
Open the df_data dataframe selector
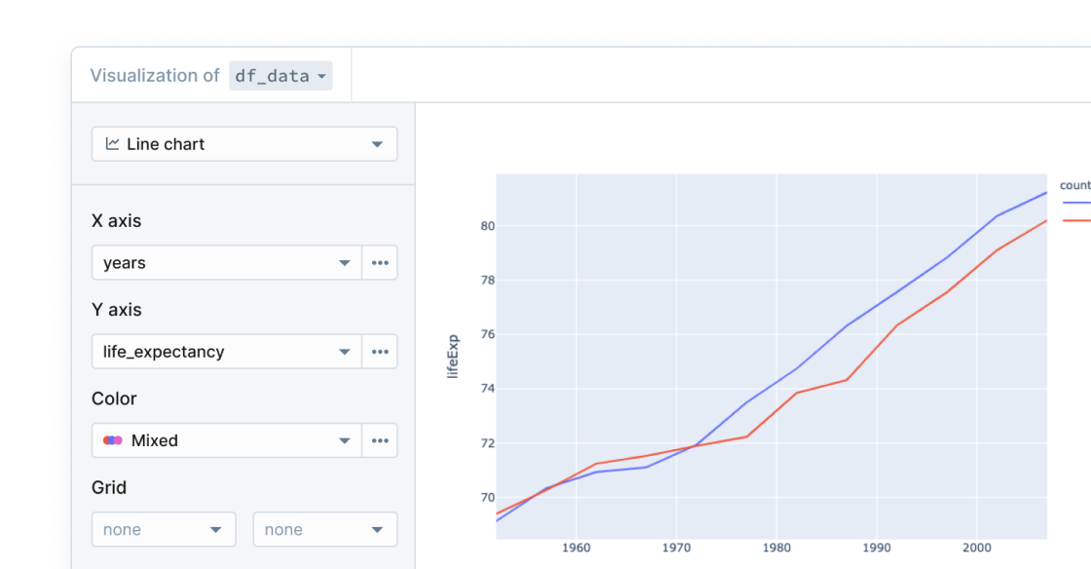point(281,76)
